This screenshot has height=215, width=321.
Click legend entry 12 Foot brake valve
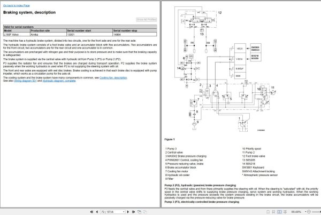click(254, 156)
